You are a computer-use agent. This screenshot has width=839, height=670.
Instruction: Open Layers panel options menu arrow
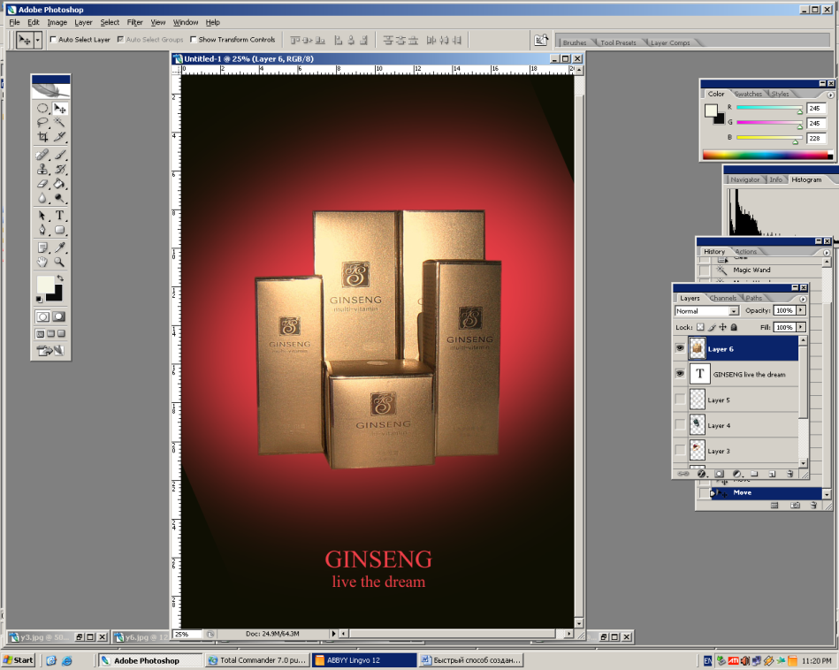coord(803,299)
